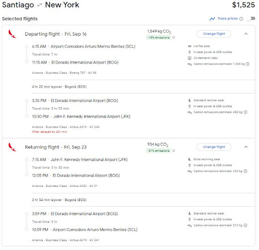259x250 pixels.
Task: Collapse the departing flight details
Action: pos(246,34)
